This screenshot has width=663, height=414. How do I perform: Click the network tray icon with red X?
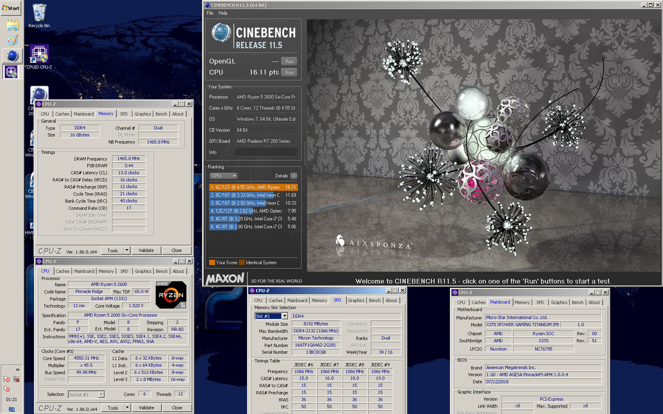pos(16,379)
